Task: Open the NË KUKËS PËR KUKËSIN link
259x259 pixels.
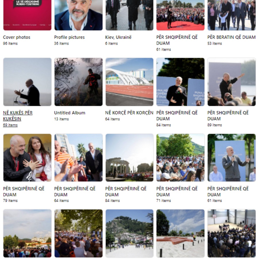Action: [x=18, y=116]
